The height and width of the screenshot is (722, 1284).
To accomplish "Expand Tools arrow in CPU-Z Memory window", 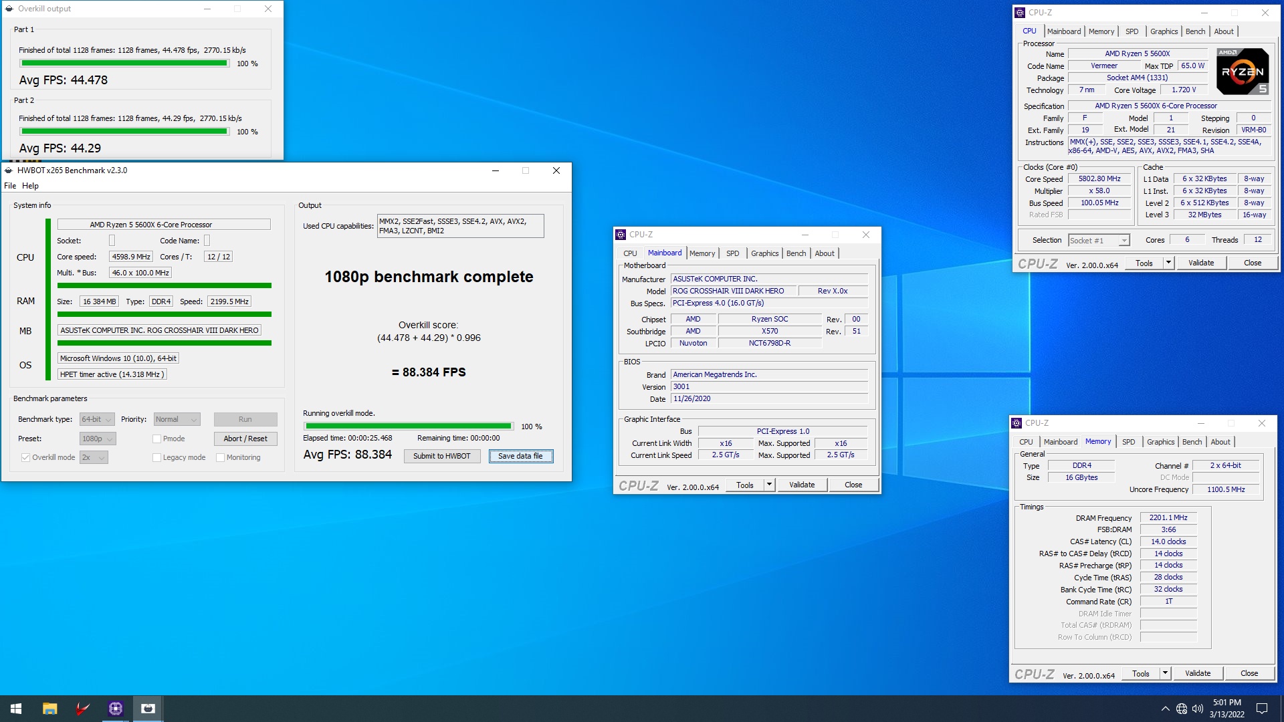I will (1165, 674).
